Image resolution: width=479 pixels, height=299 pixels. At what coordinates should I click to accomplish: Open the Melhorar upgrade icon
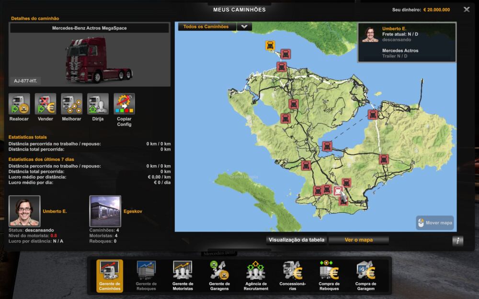pyautogui.click(x=72, y=104)
